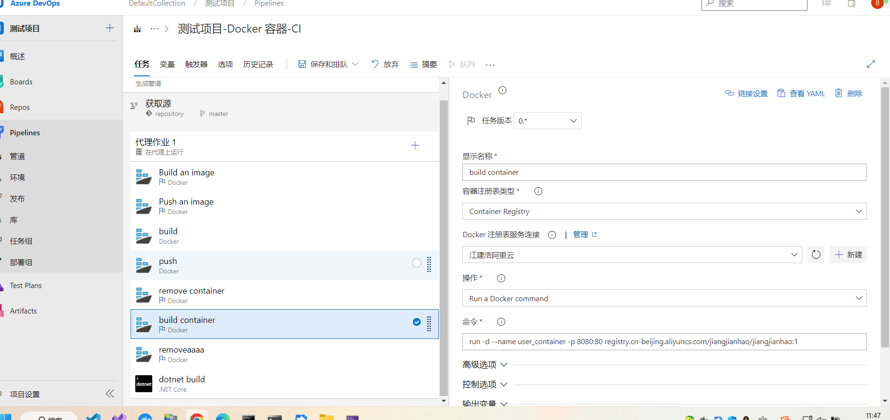Click the plus icon next to 测试项目

[110, 28]
